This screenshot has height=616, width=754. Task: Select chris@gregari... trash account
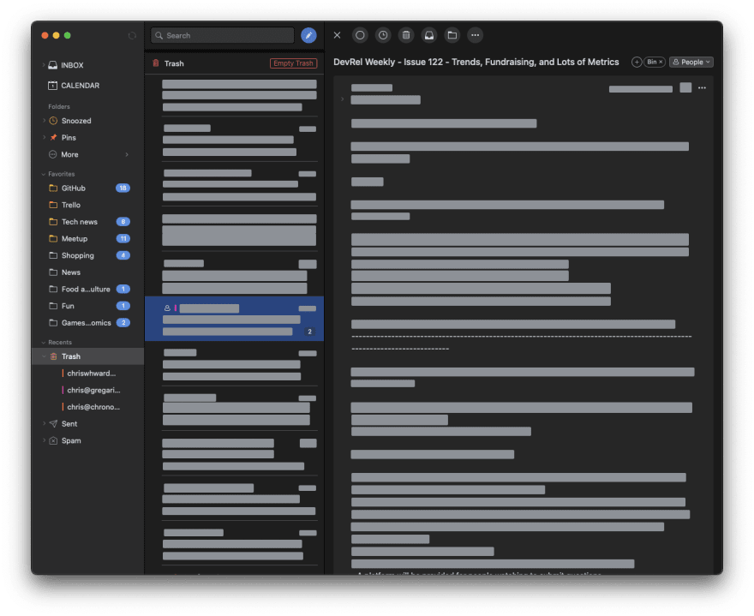93,390
